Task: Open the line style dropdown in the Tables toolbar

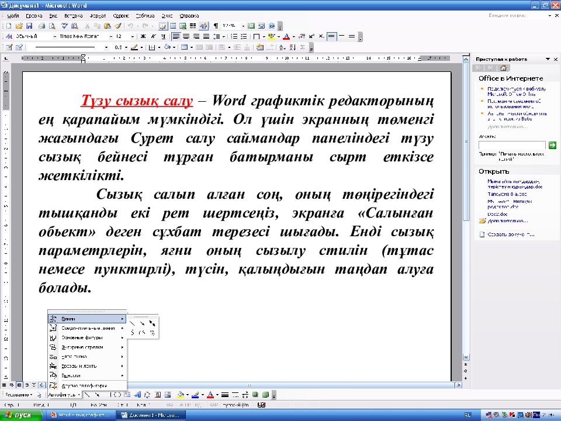Action: pyautogui.click(x=106, y=47)
